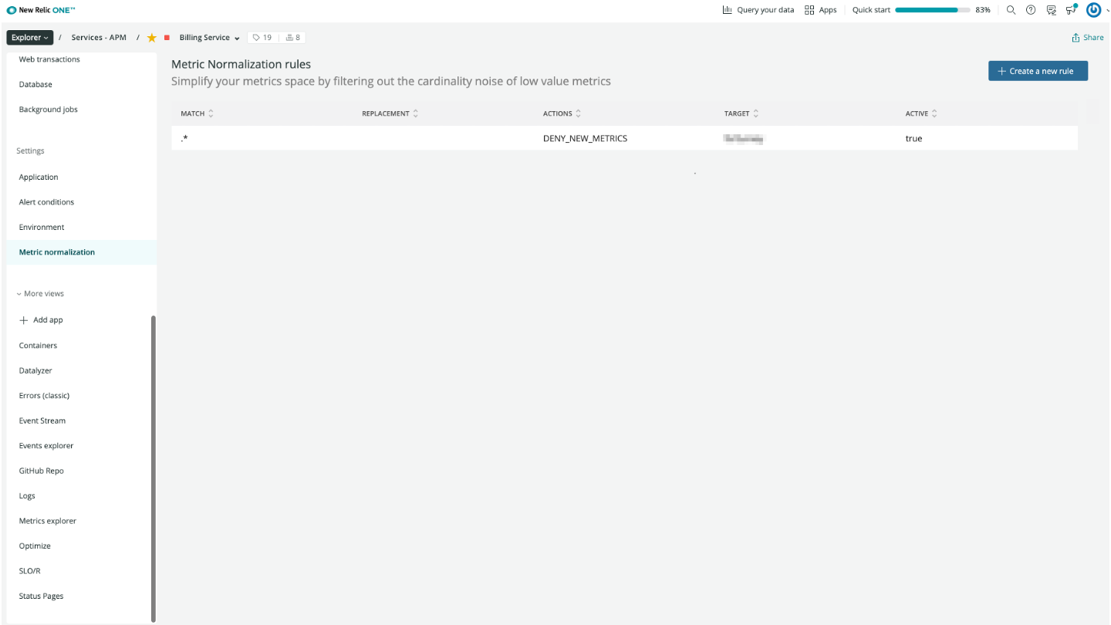Open Metrics explorer view
Screen dimensions: 1111x625
pos(48,522)
